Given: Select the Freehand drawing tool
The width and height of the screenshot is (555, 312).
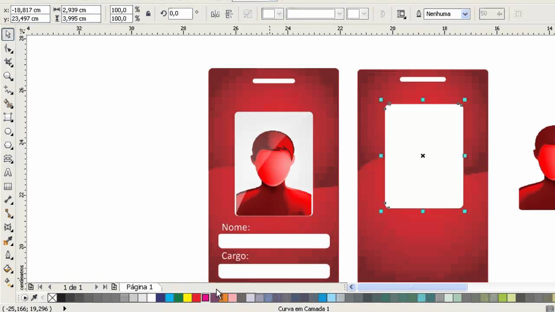Looking at the screenshot, I should coord(8,90).
